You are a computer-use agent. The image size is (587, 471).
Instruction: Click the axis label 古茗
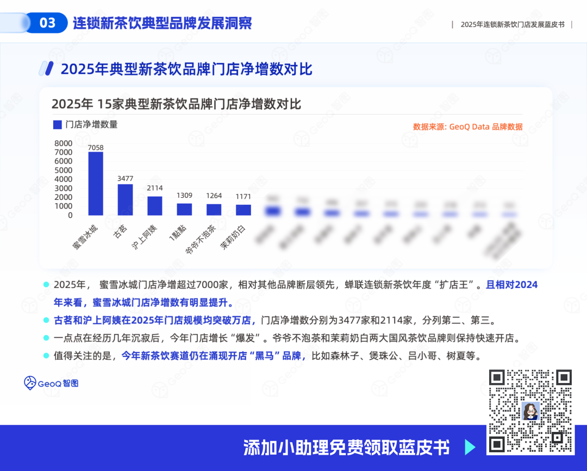click(120, 232)
